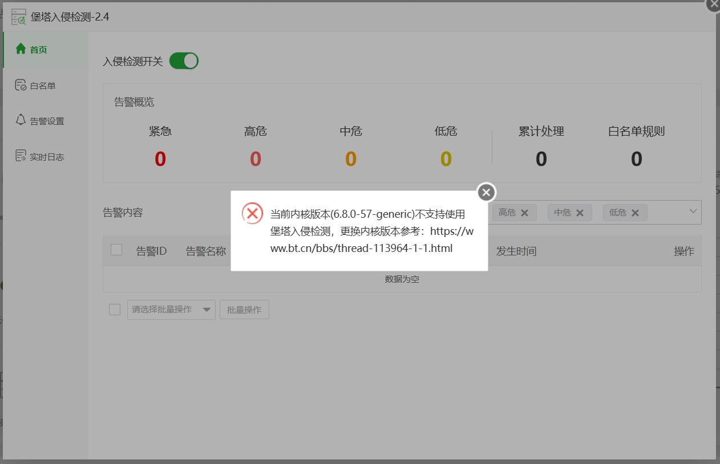Image resolution: width=720 pixels, height=464 pixels.
Task: Click the 告警名称 column header
Action: [206, 251]
